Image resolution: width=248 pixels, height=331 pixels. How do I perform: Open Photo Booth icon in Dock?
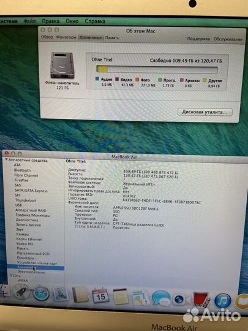201,300
